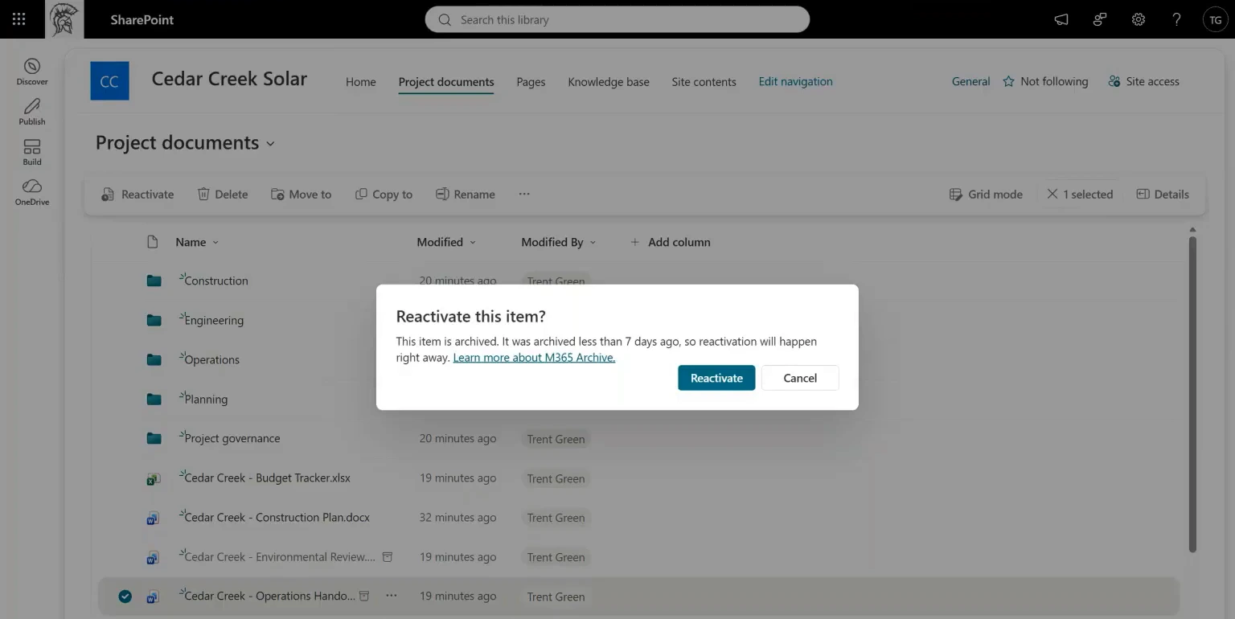Open the Name column sort dropdown
Image resolution: width=1235 pixels, height=619 pixels.
[215, 243]
